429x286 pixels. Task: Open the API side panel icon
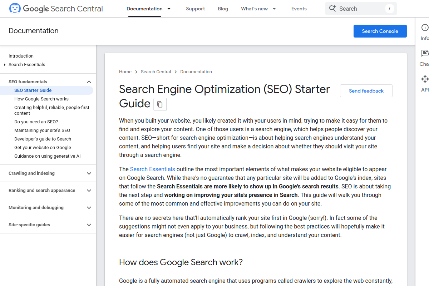(x=425, y=79)
